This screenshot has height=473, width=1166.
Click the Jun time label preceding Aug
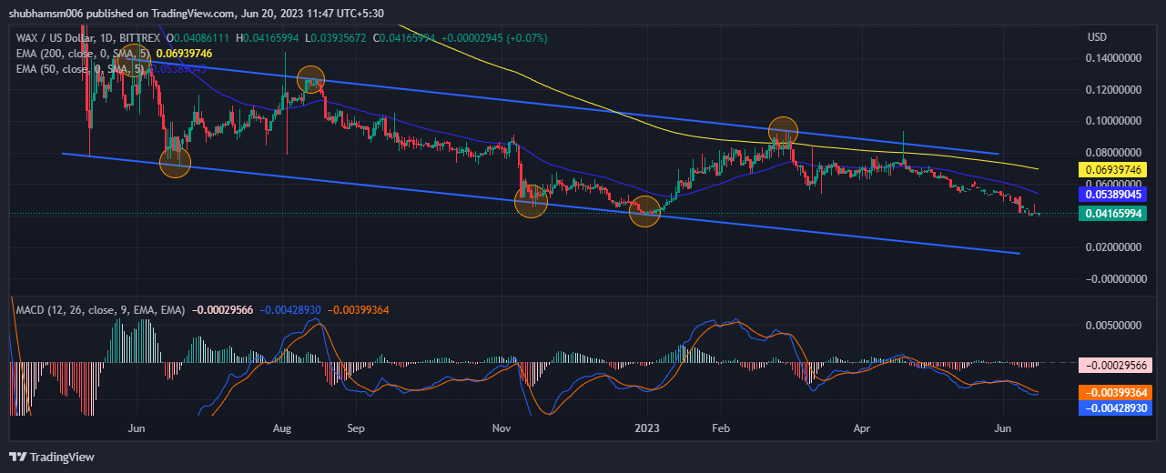(137, 427)
